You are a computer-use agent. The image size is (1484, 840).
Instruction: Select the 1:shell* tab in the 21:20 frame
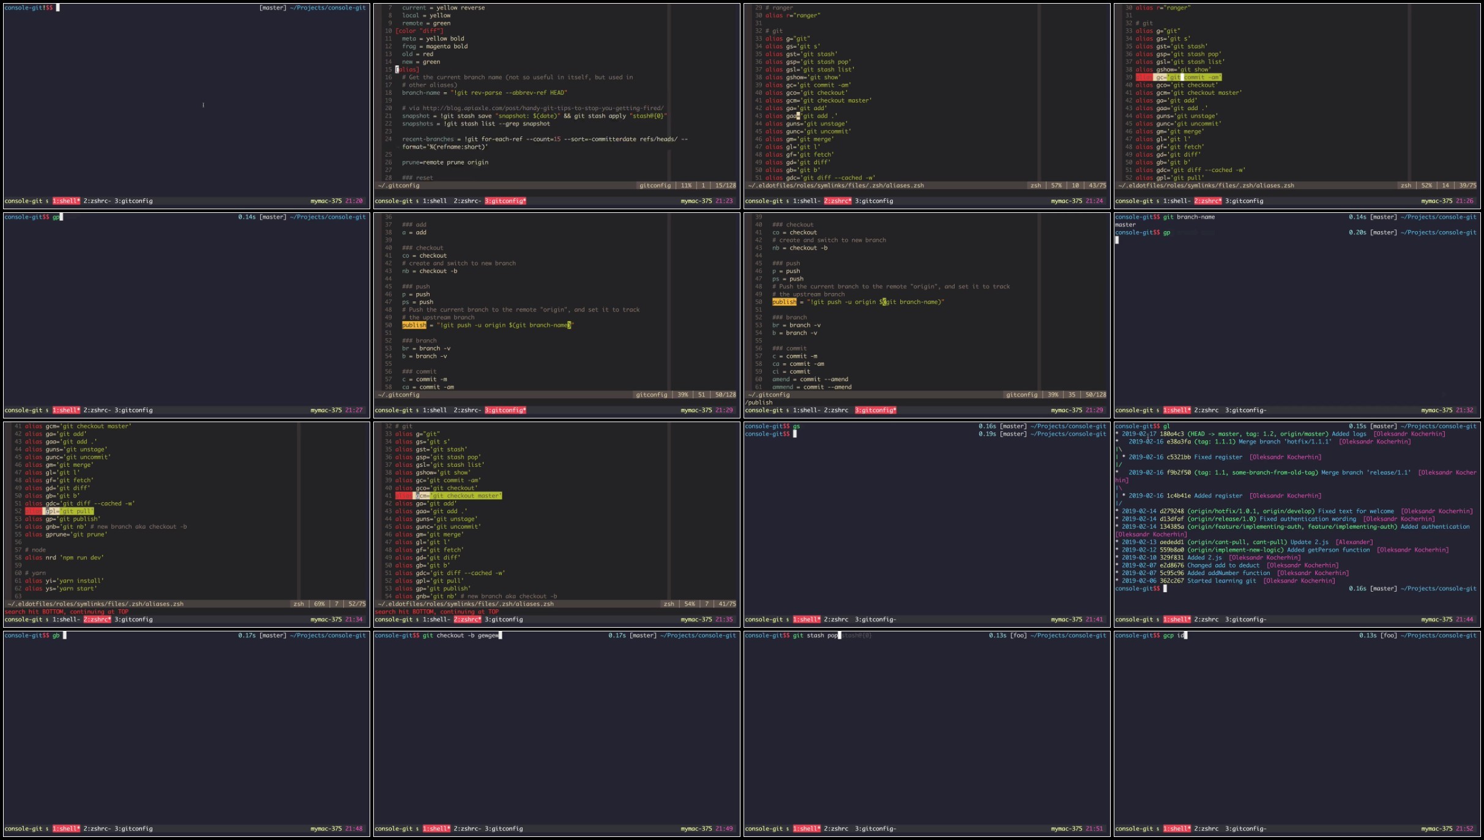click(66, 201)
